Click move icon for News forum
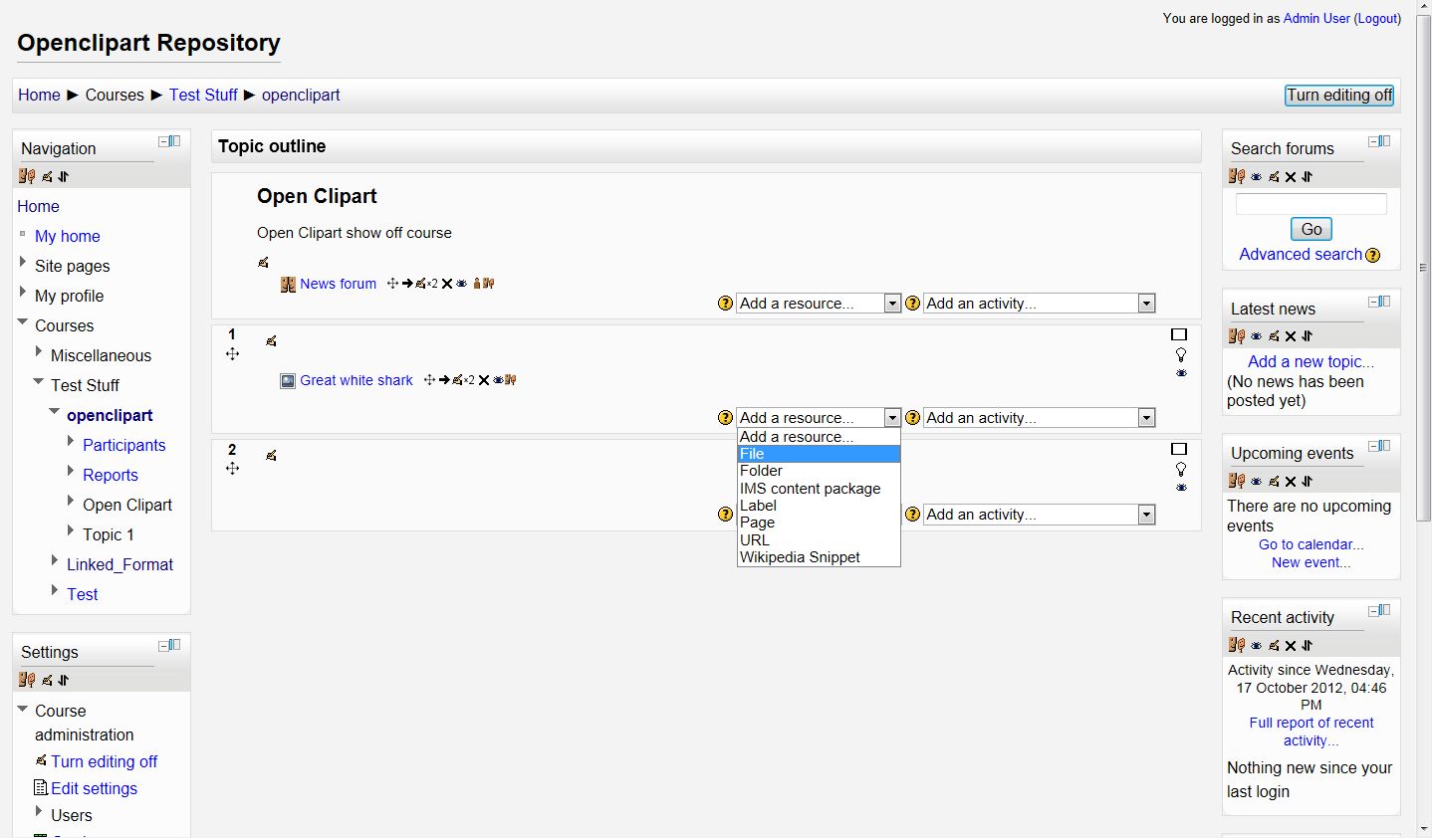 coord(392,284)
